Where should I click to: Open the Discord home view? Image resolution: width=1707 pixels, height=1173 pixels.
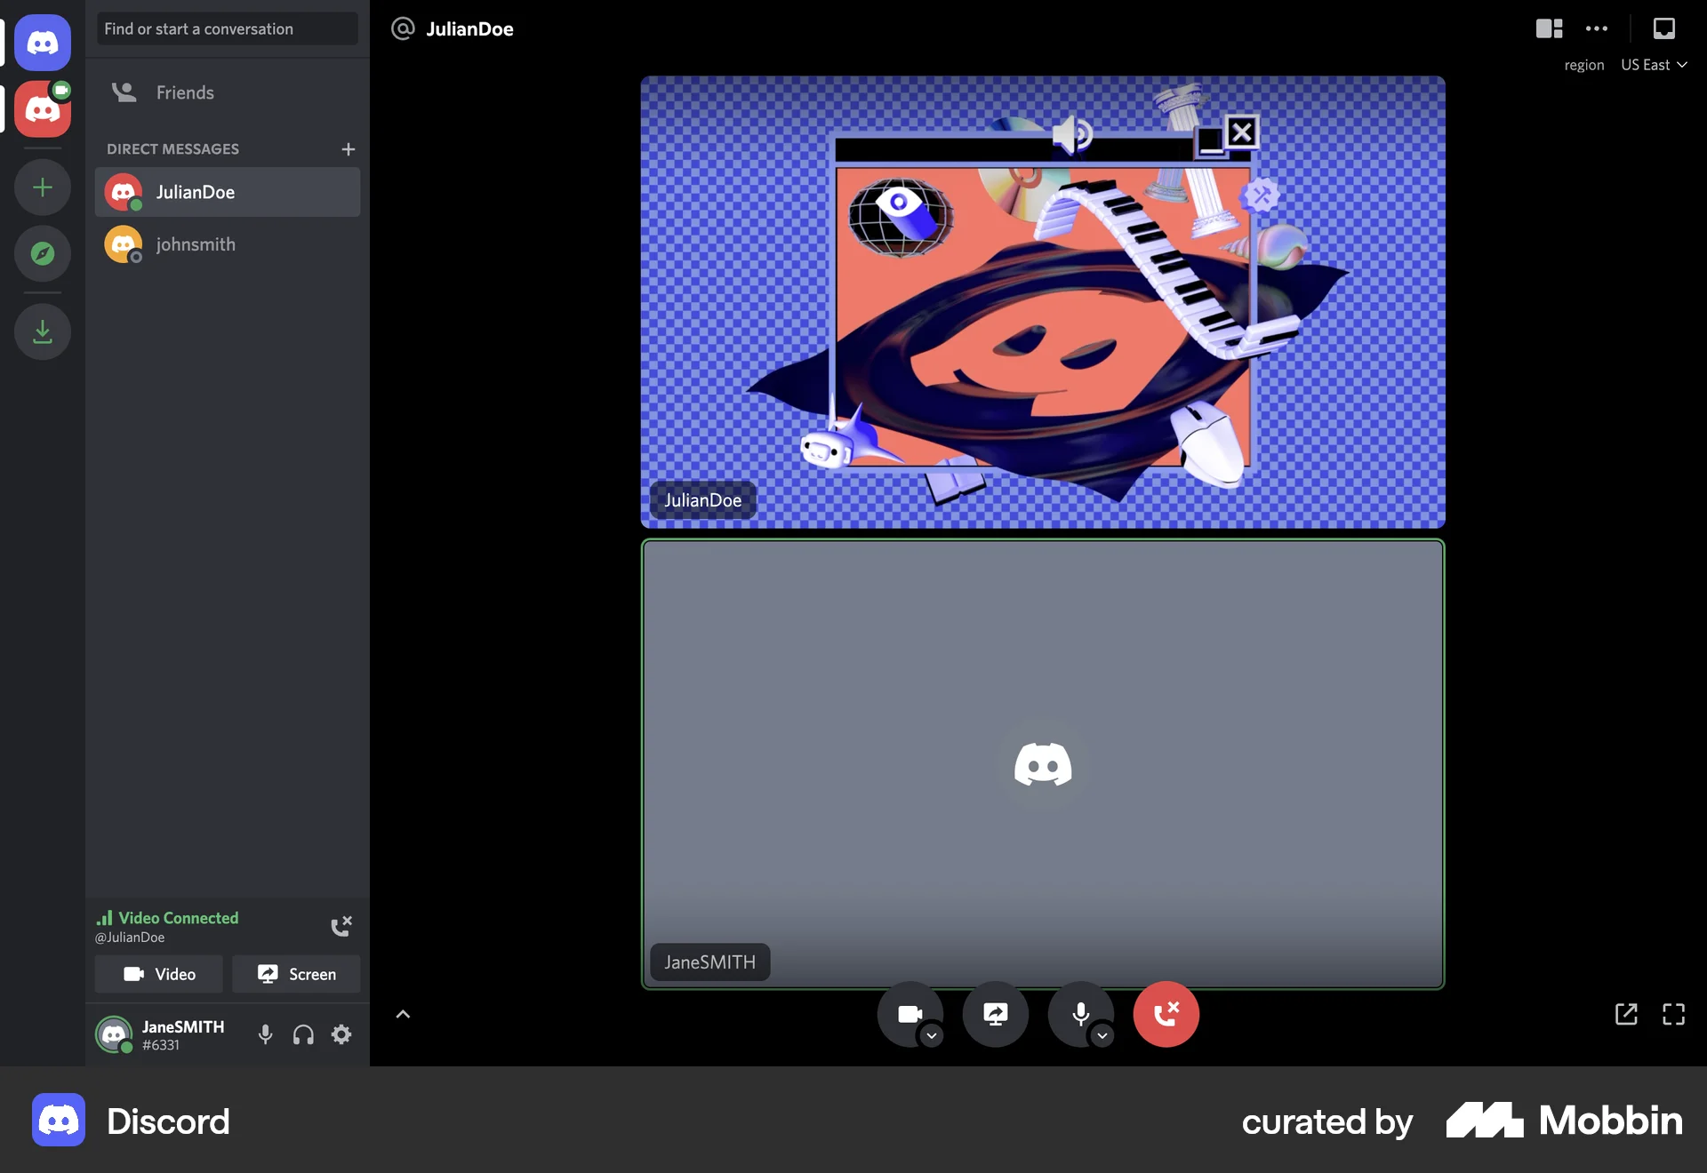(43, 43)
